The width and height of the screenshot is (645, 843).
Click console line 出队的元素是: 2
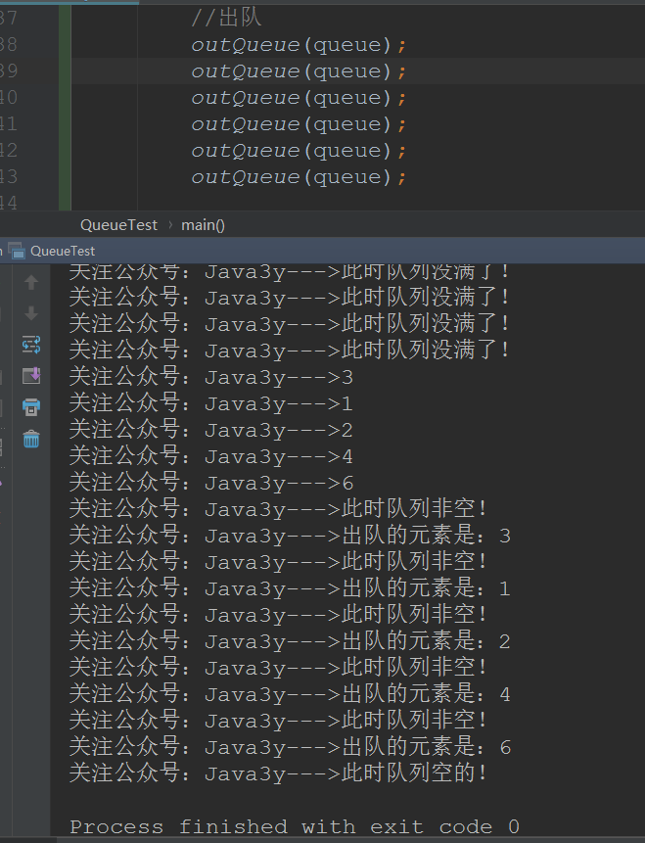point(290,641)
